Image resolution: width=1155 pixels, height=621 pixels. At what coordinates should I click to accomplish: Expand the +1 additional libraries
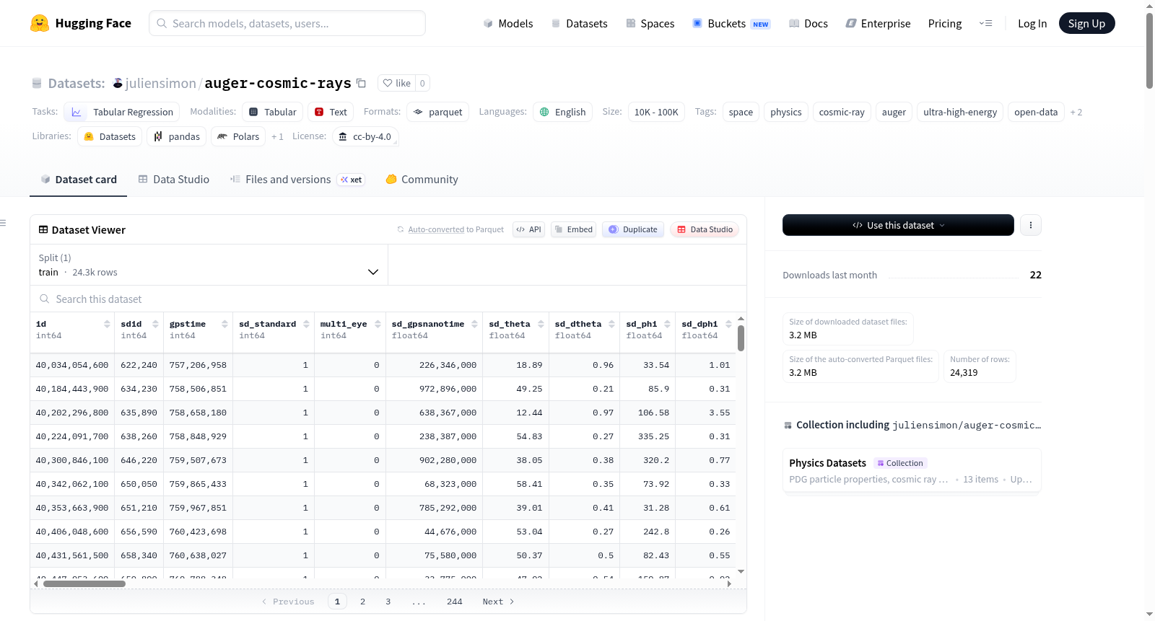(x=277, y=136)
